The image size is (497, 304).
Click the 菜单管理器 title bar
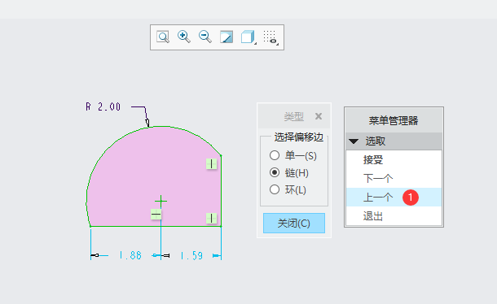pos(394,120)
